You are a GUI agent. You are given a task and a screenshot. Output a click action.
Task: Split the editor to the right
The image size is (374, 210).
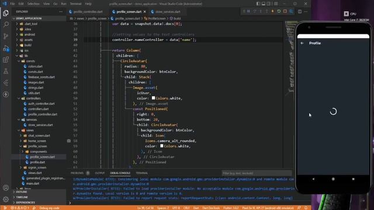tap(300, 12)
